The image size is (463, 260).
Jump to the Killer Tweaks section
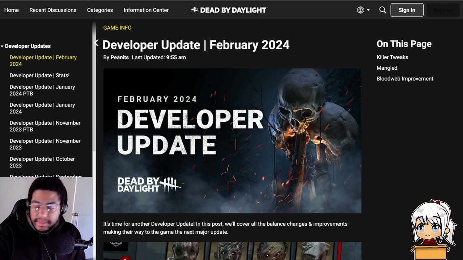click(392, 57)
